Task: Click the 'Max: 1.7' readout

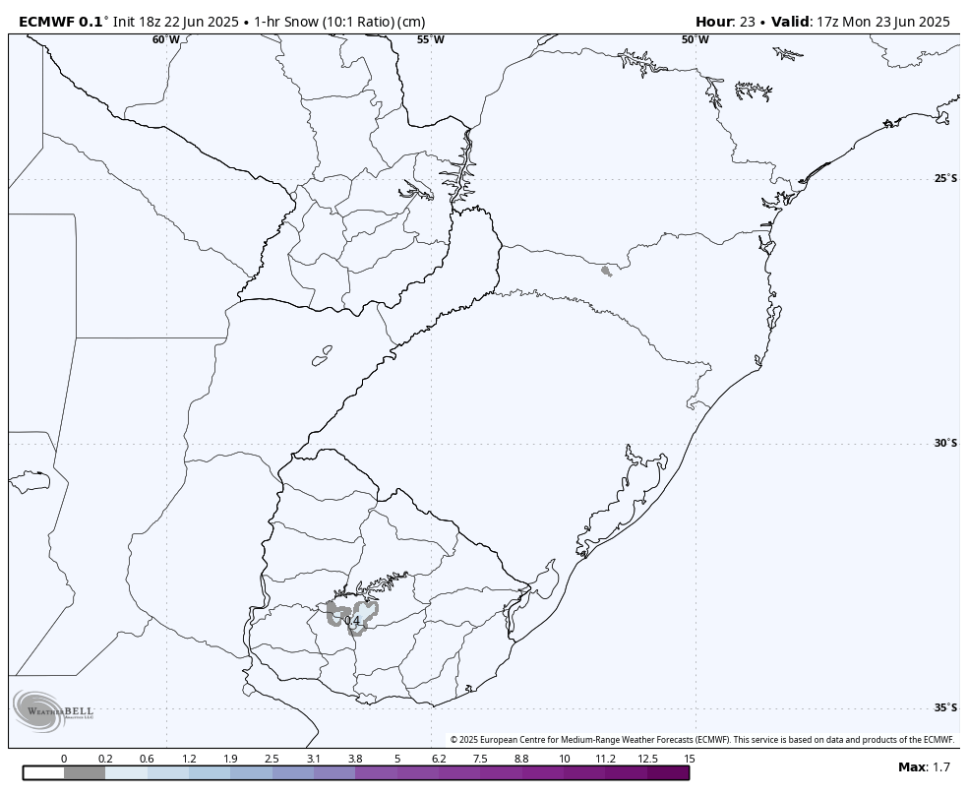Action: [x=924, y=767]
